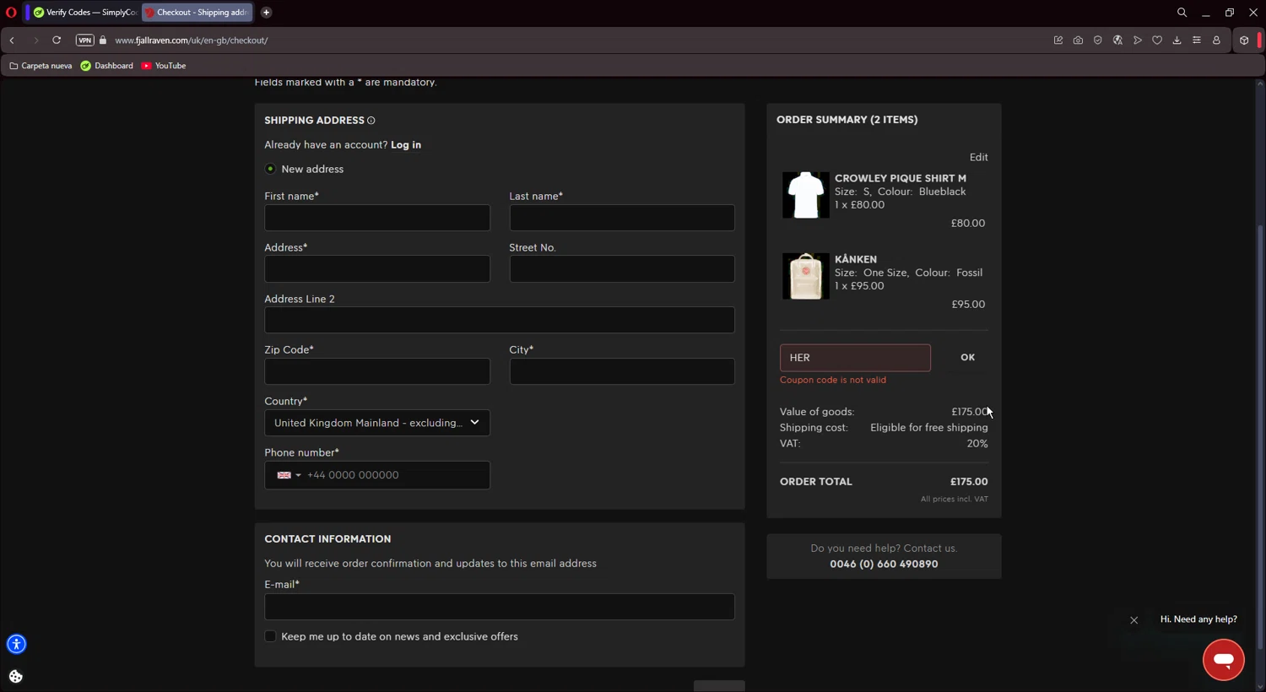Tick the news and exclusive offers checkbox

coord(270,636)
